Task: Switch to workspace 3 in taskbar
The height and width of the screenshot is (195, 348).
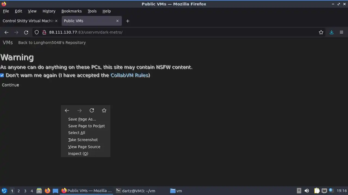Action: point(25,191)
